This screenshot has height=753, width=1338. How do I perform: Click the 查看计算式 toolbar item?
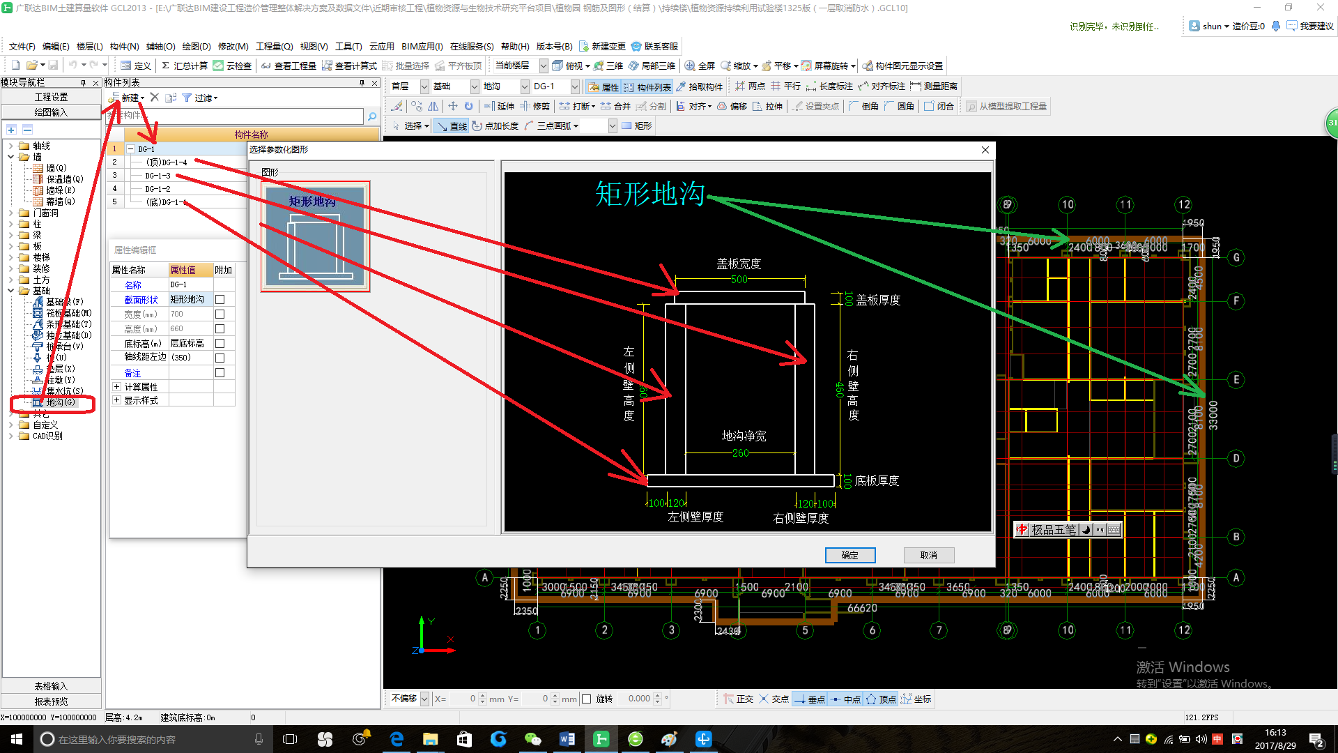349,66
